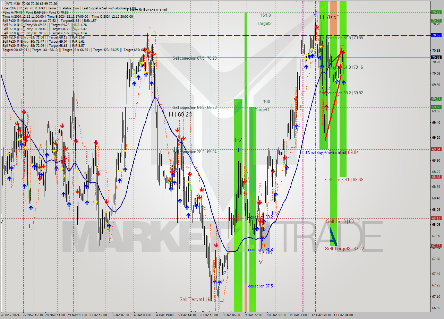The height and width of the screenshot is (319, 444).
Task: Click the '27 Nov 15:30' time axis label
Action: 33,315
